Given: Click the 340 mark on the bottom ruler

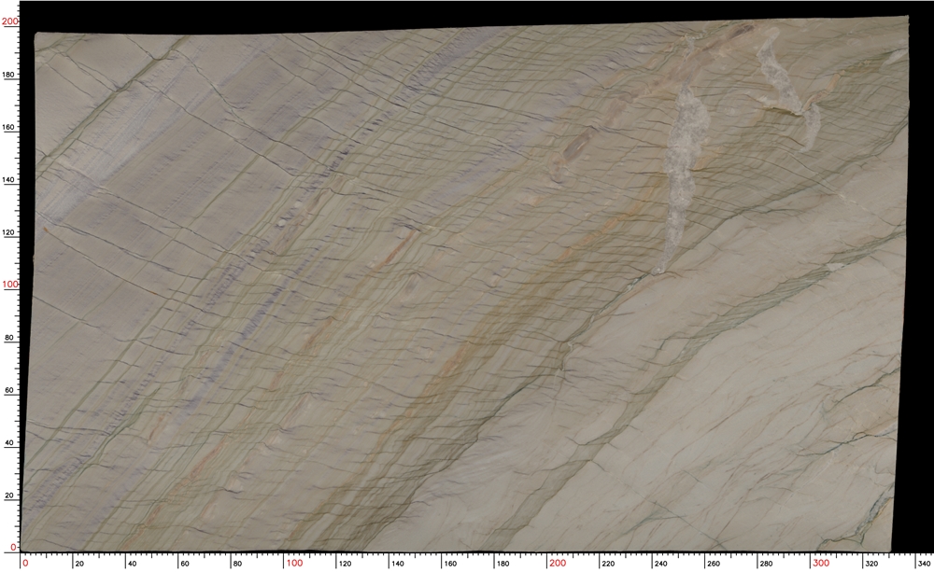Looking at the screenshot, I should click(925, 563).
